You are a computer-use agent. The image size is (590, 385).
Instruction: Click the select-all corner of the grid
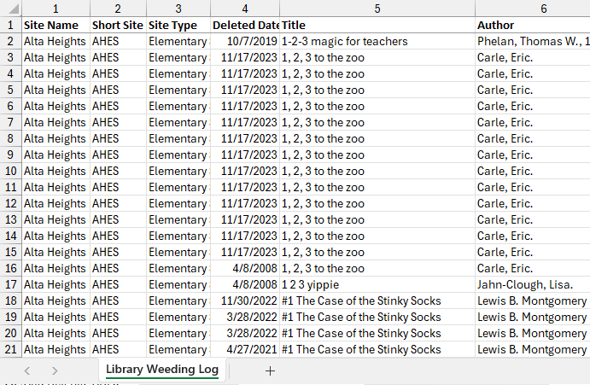click(x=10, y=9)
